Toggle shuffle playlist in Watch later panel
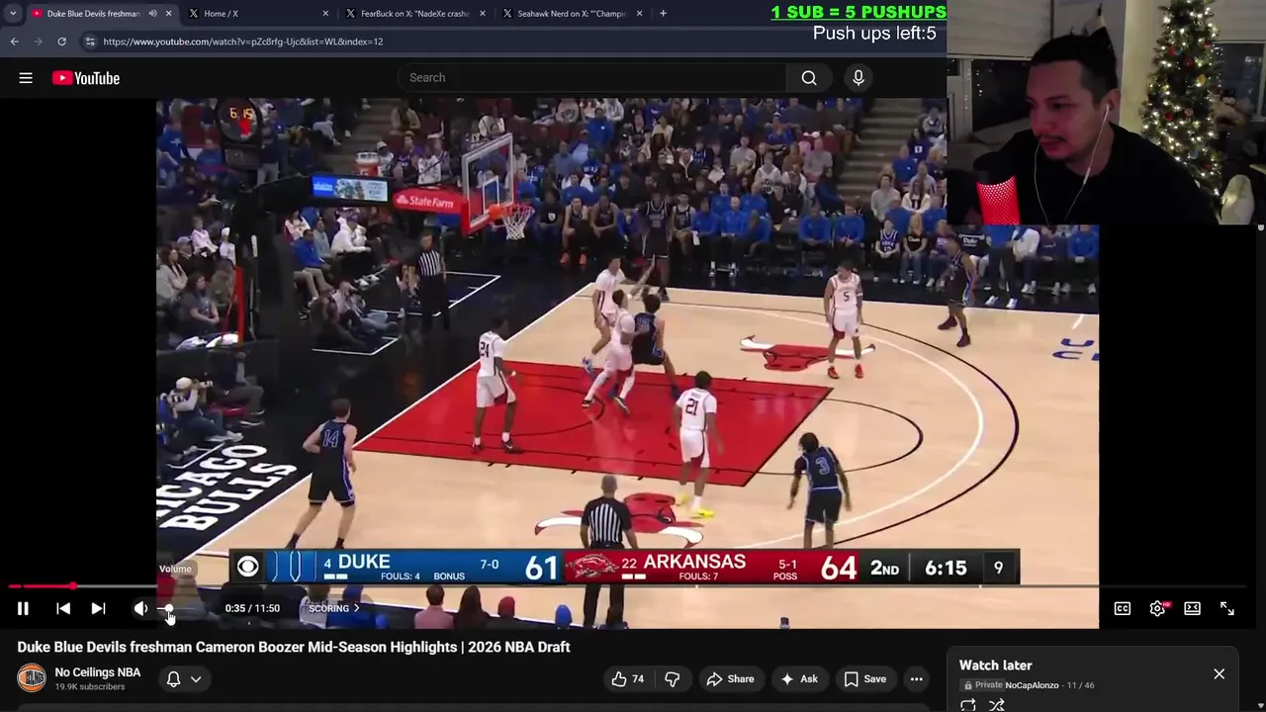 click(x=997, y=705)
